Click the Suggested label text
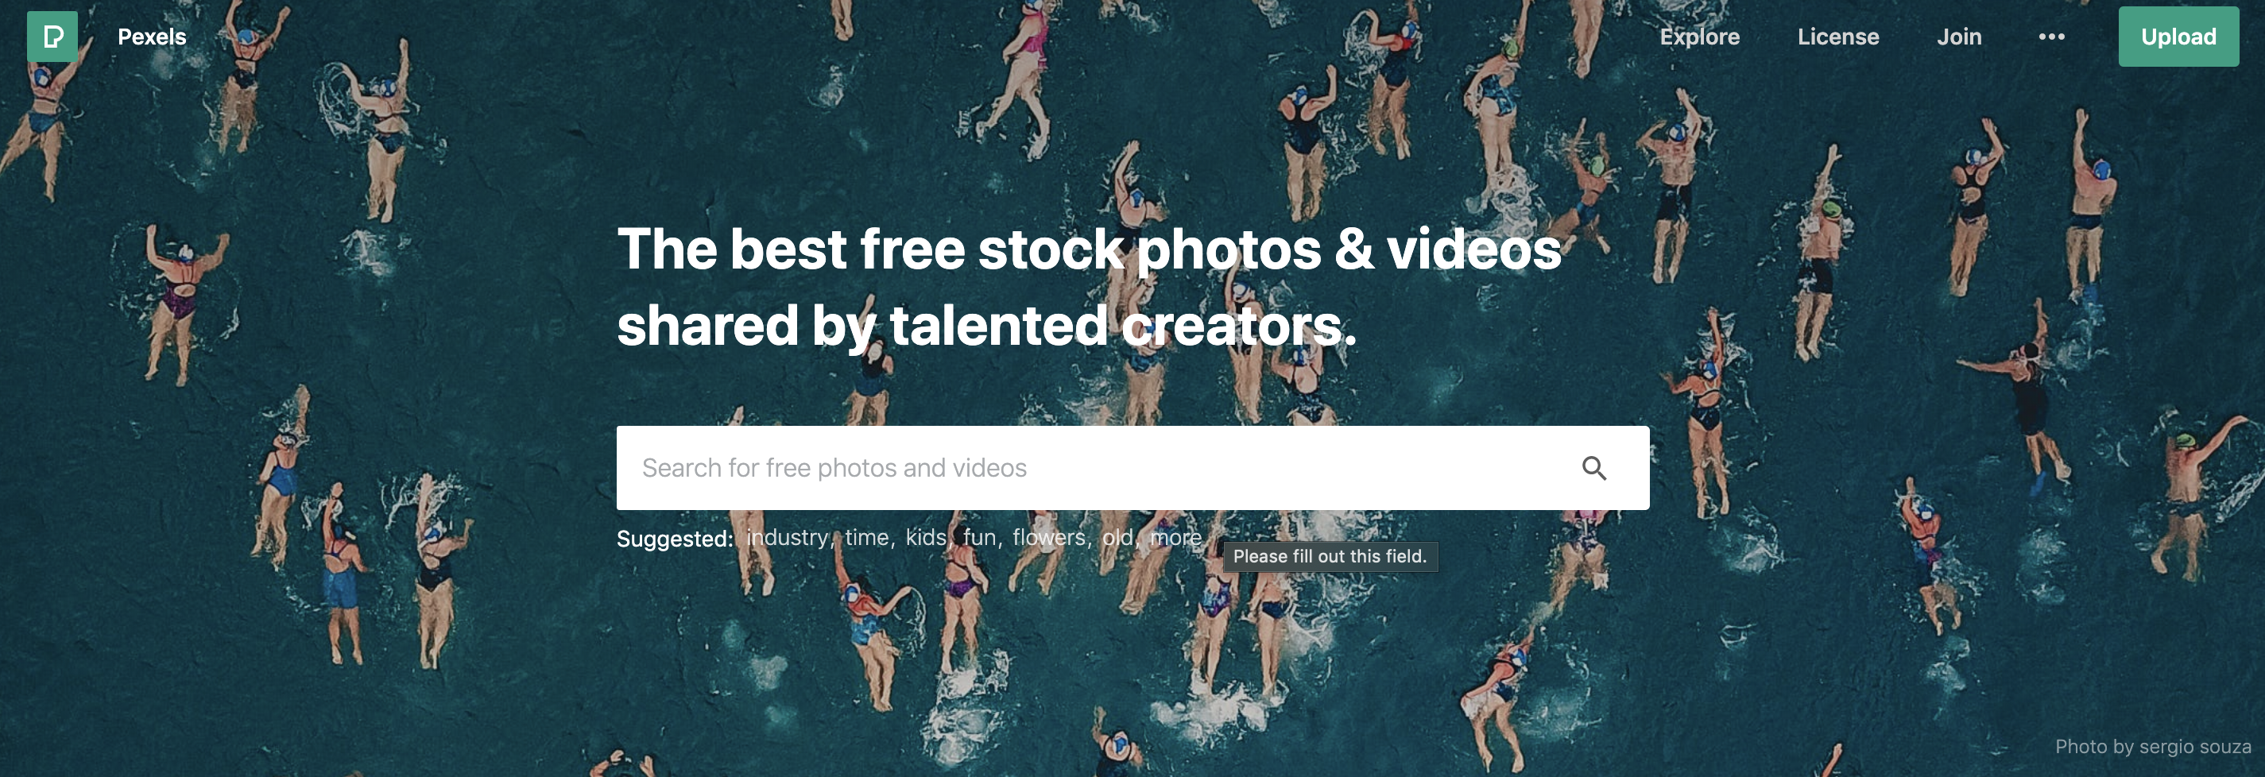Screen dimensions: 2265x777 coord(675,539)
